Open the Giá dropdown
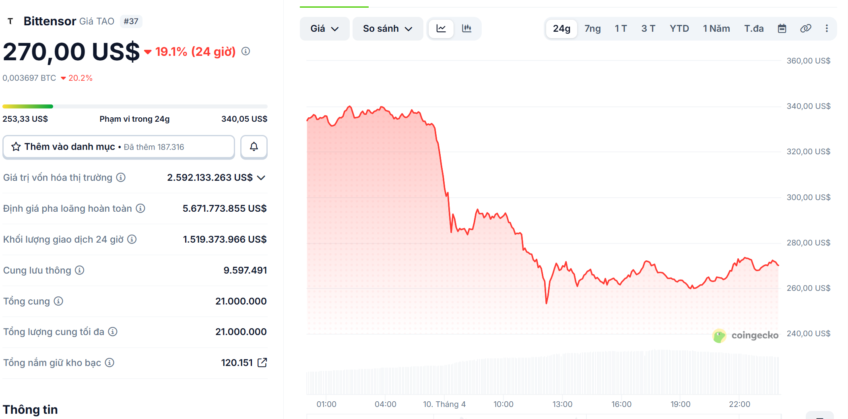 click(324, 29)
